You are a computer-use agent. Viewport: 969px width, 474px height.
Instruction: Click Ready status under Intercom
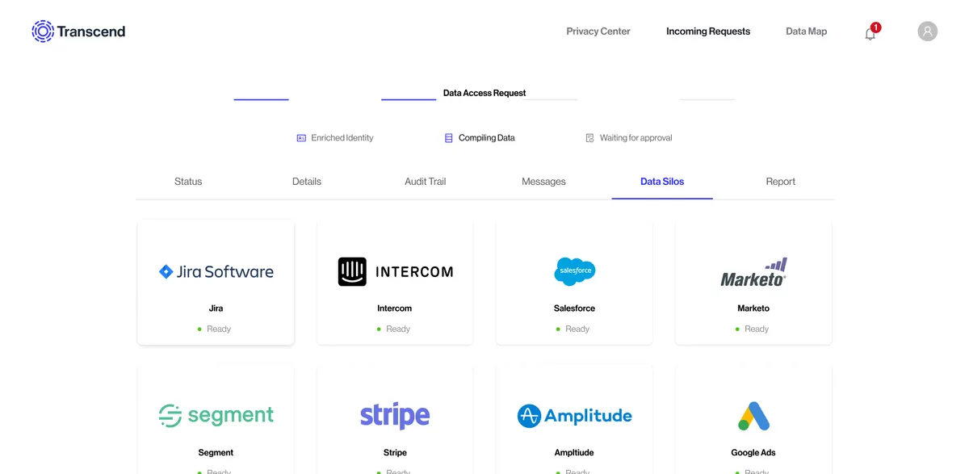click(393, 329)
